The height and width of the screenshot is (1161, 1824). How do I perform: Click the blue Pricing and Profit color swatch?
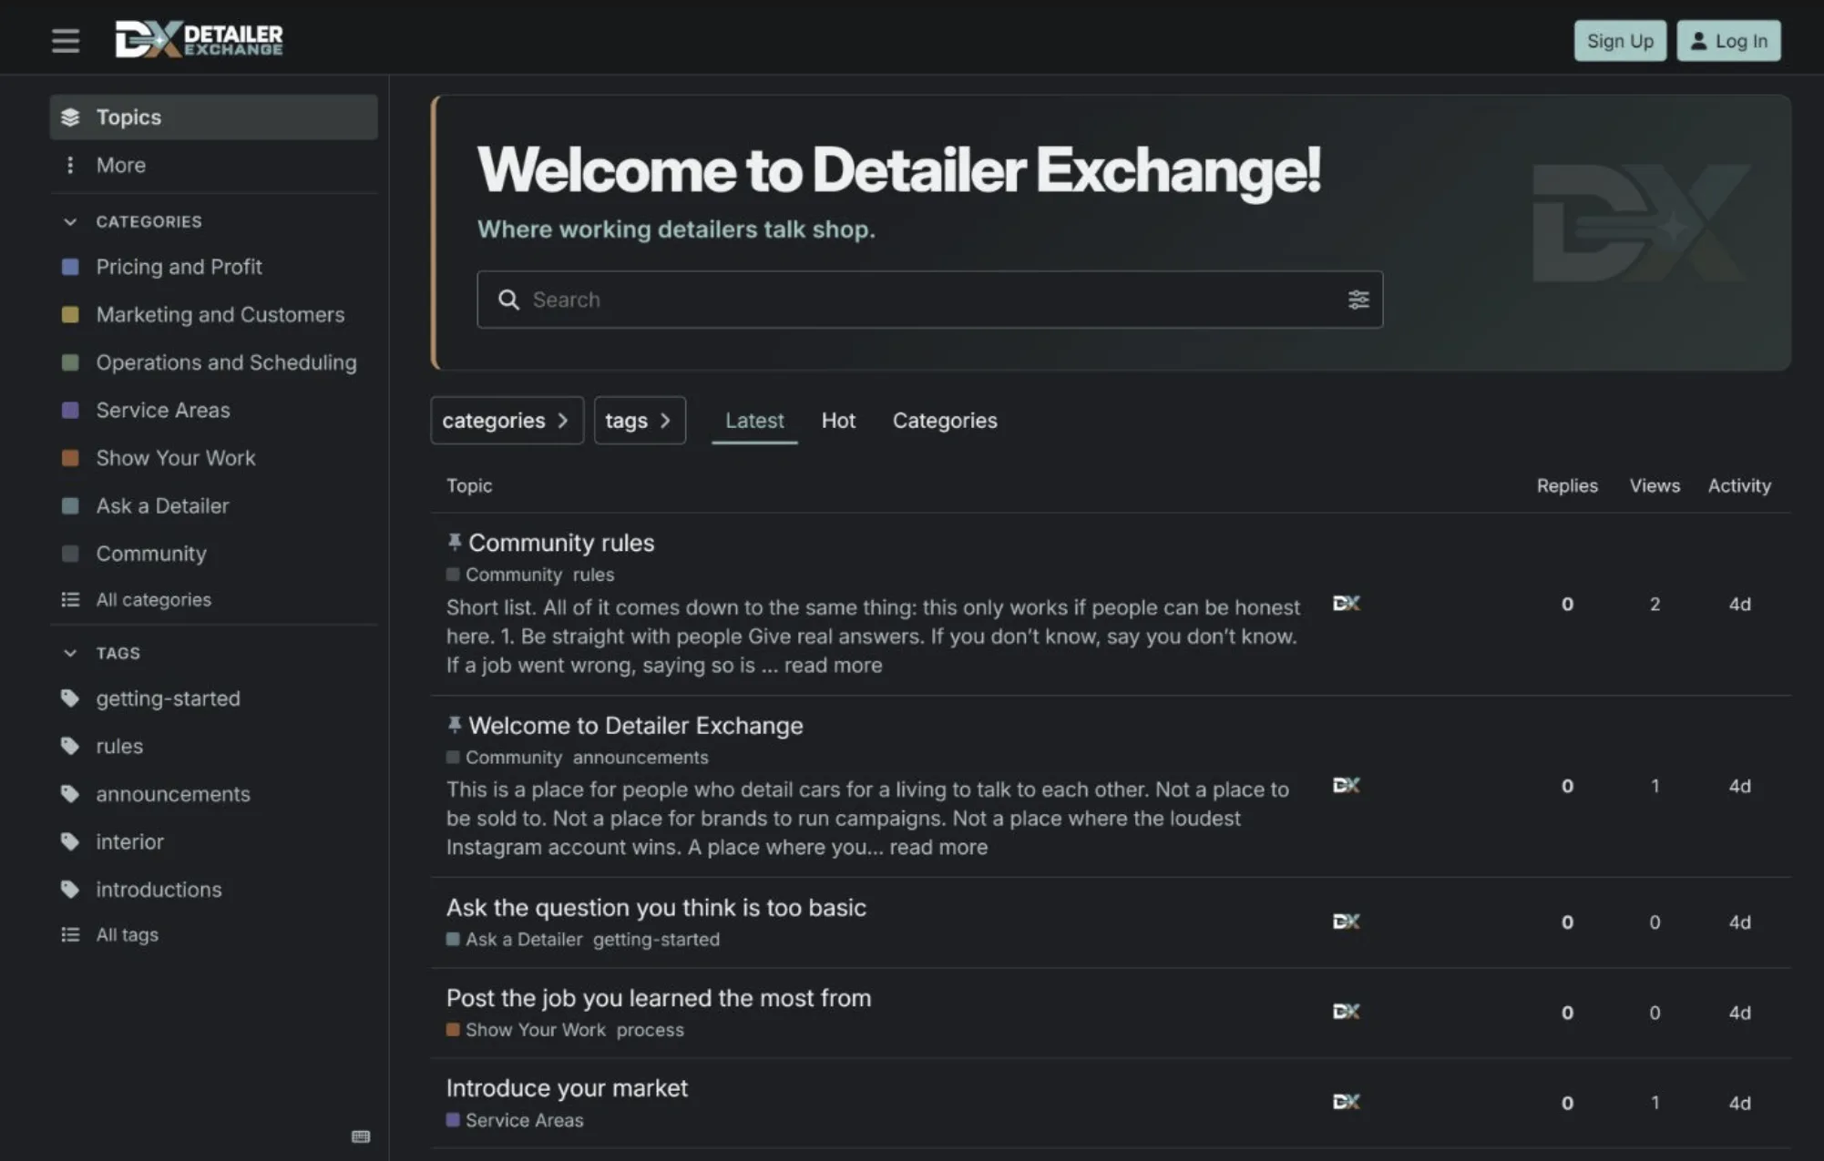click(x=70, y=267)
